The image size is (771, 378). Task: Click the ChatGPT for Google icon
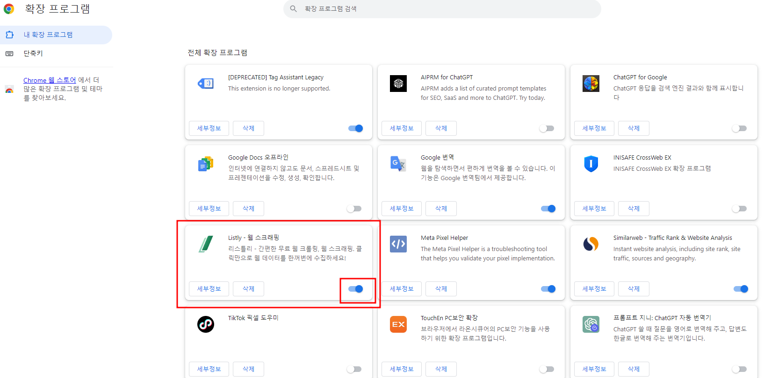click(x=591, y=84)
